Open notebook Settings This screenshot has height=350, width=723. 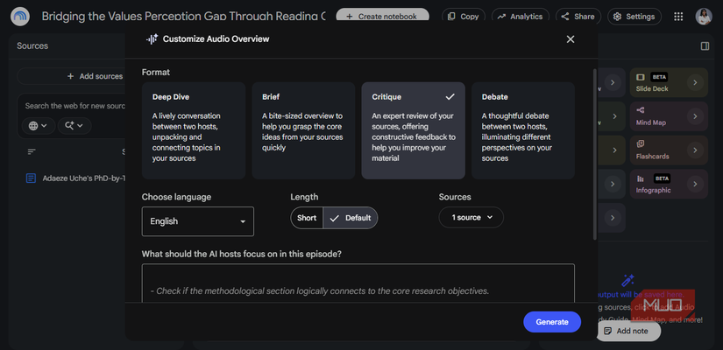tap(634, 17)
